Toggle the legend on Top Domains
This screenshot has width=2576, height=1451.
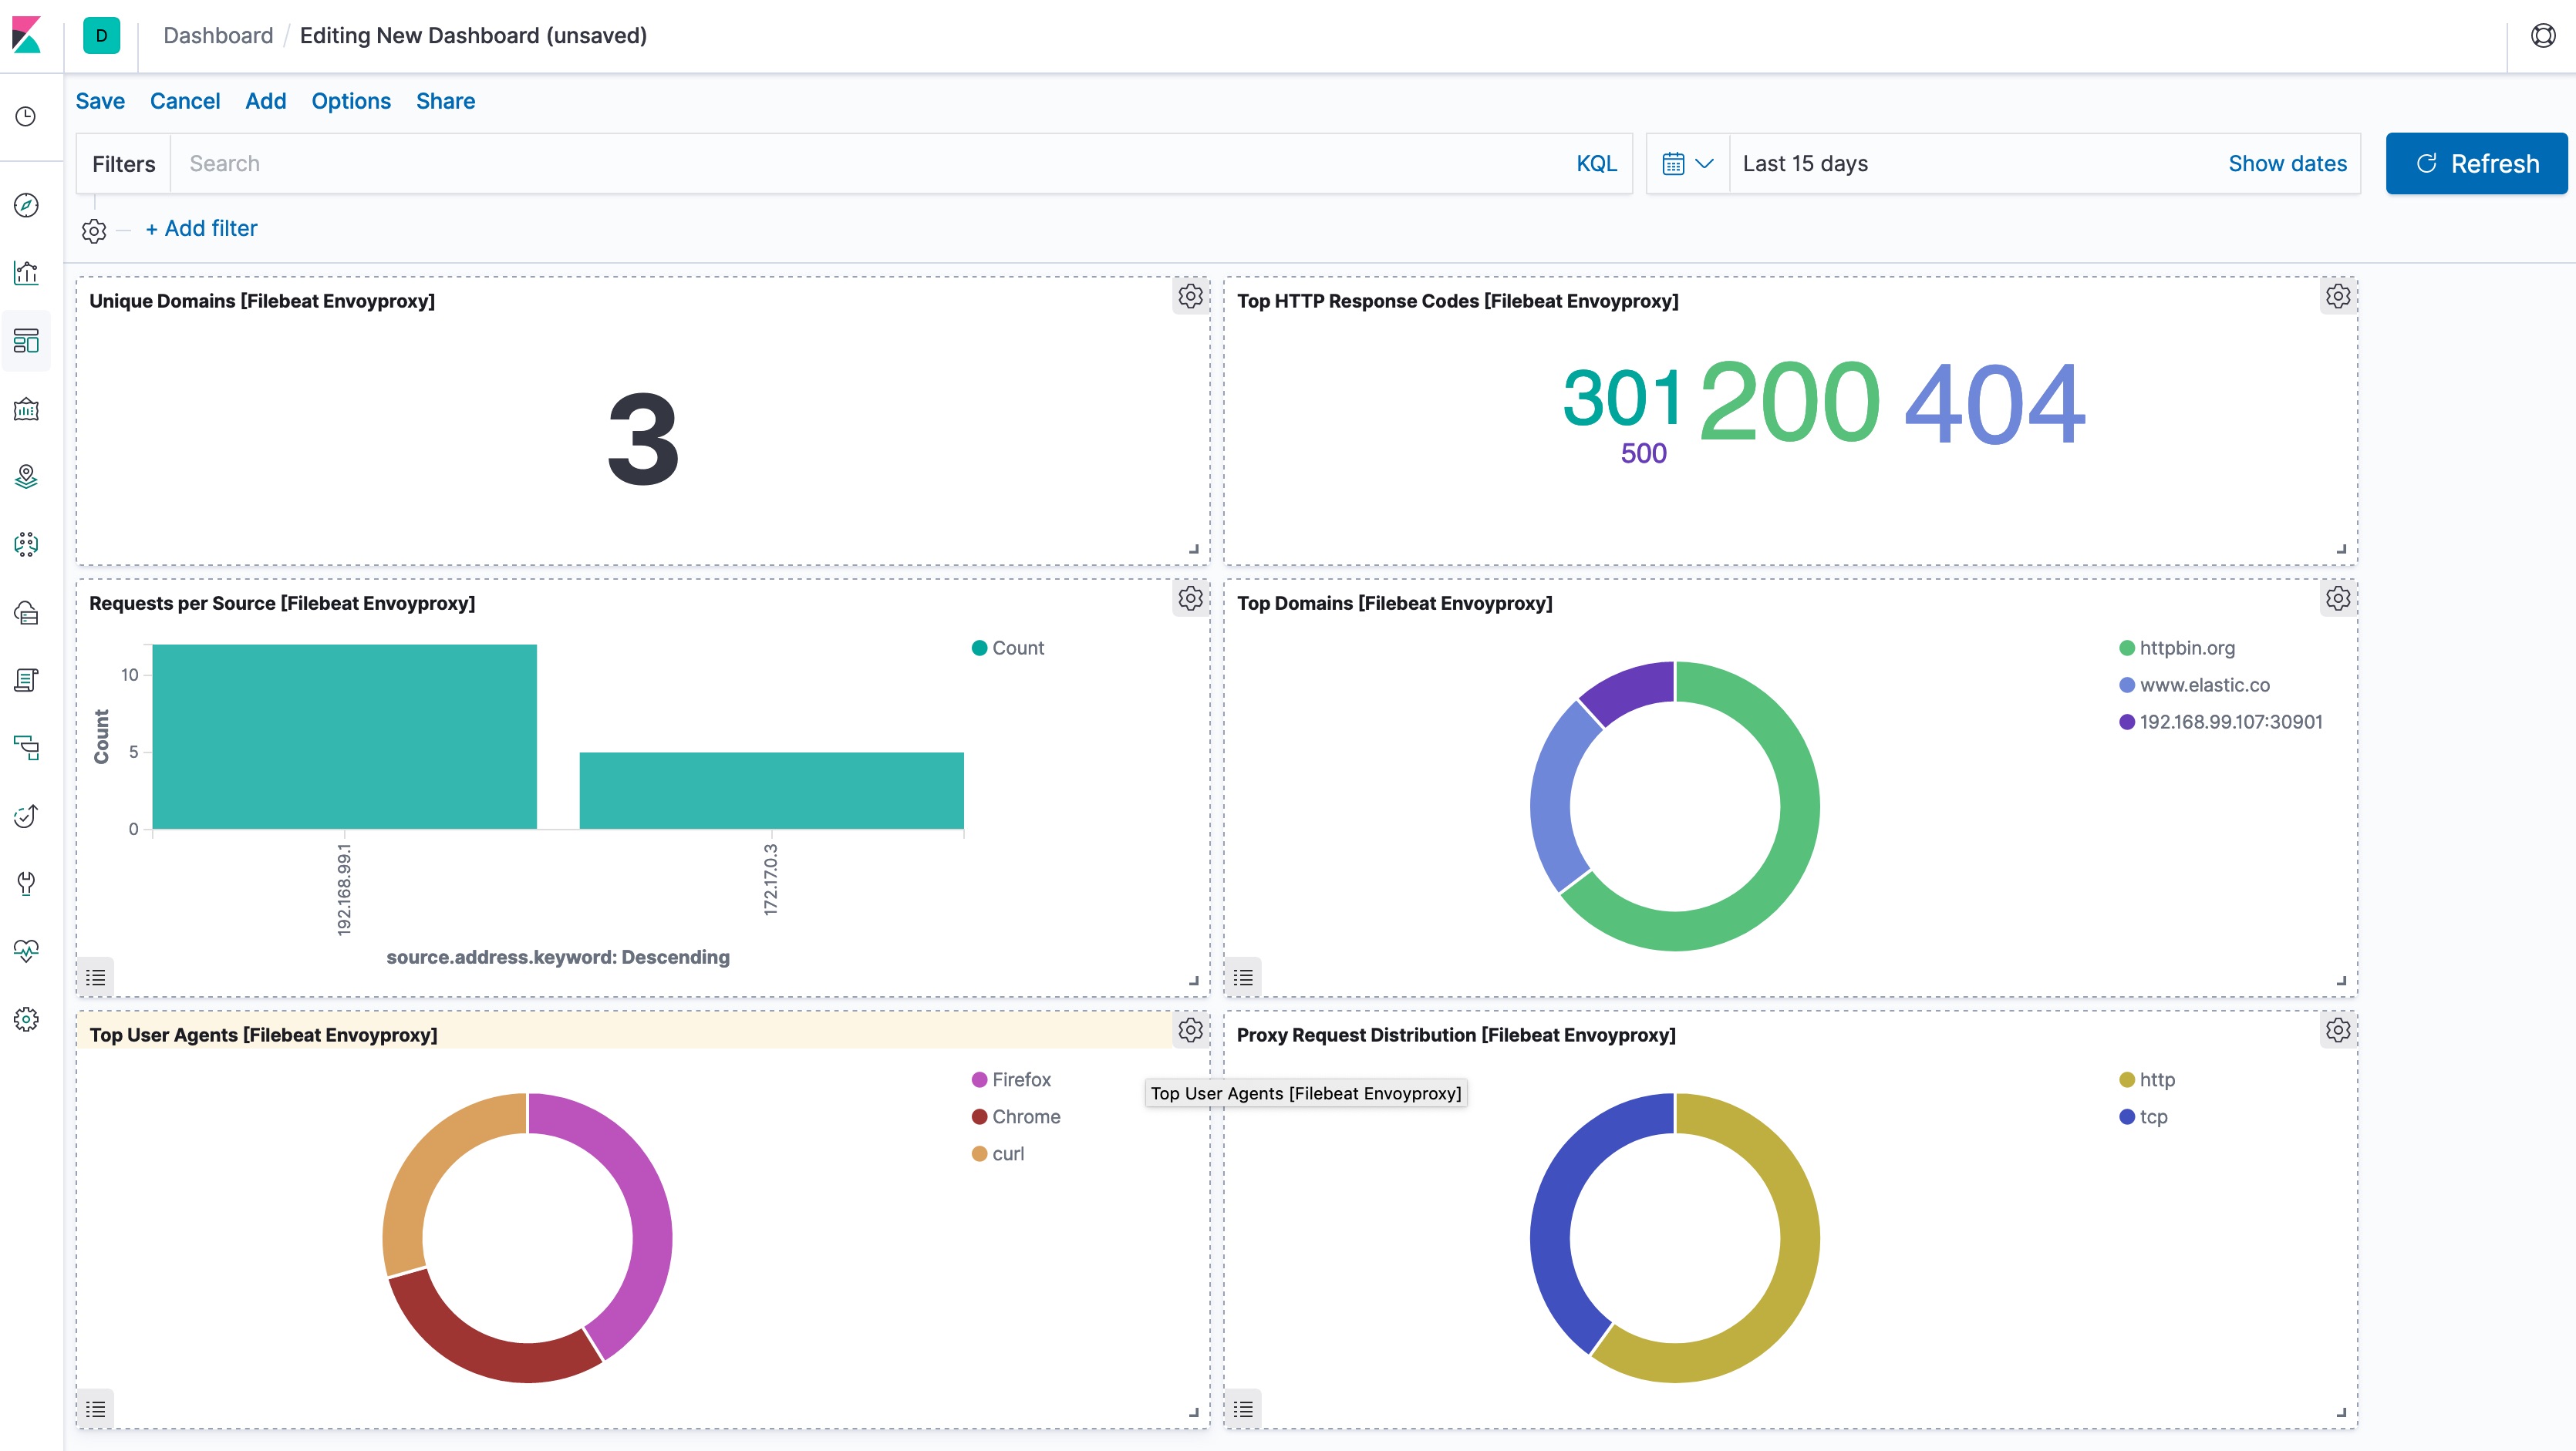[x=1243, y=976]
